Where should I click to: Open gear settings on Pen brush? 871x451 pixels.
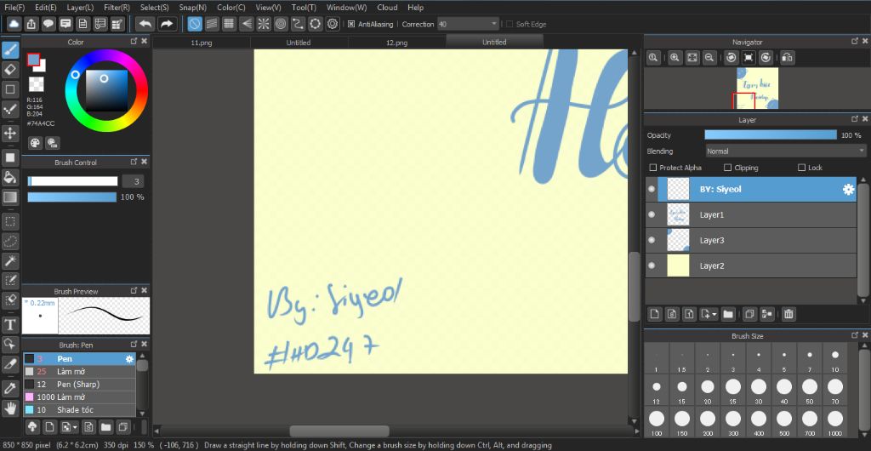click(x=129, y=359)
